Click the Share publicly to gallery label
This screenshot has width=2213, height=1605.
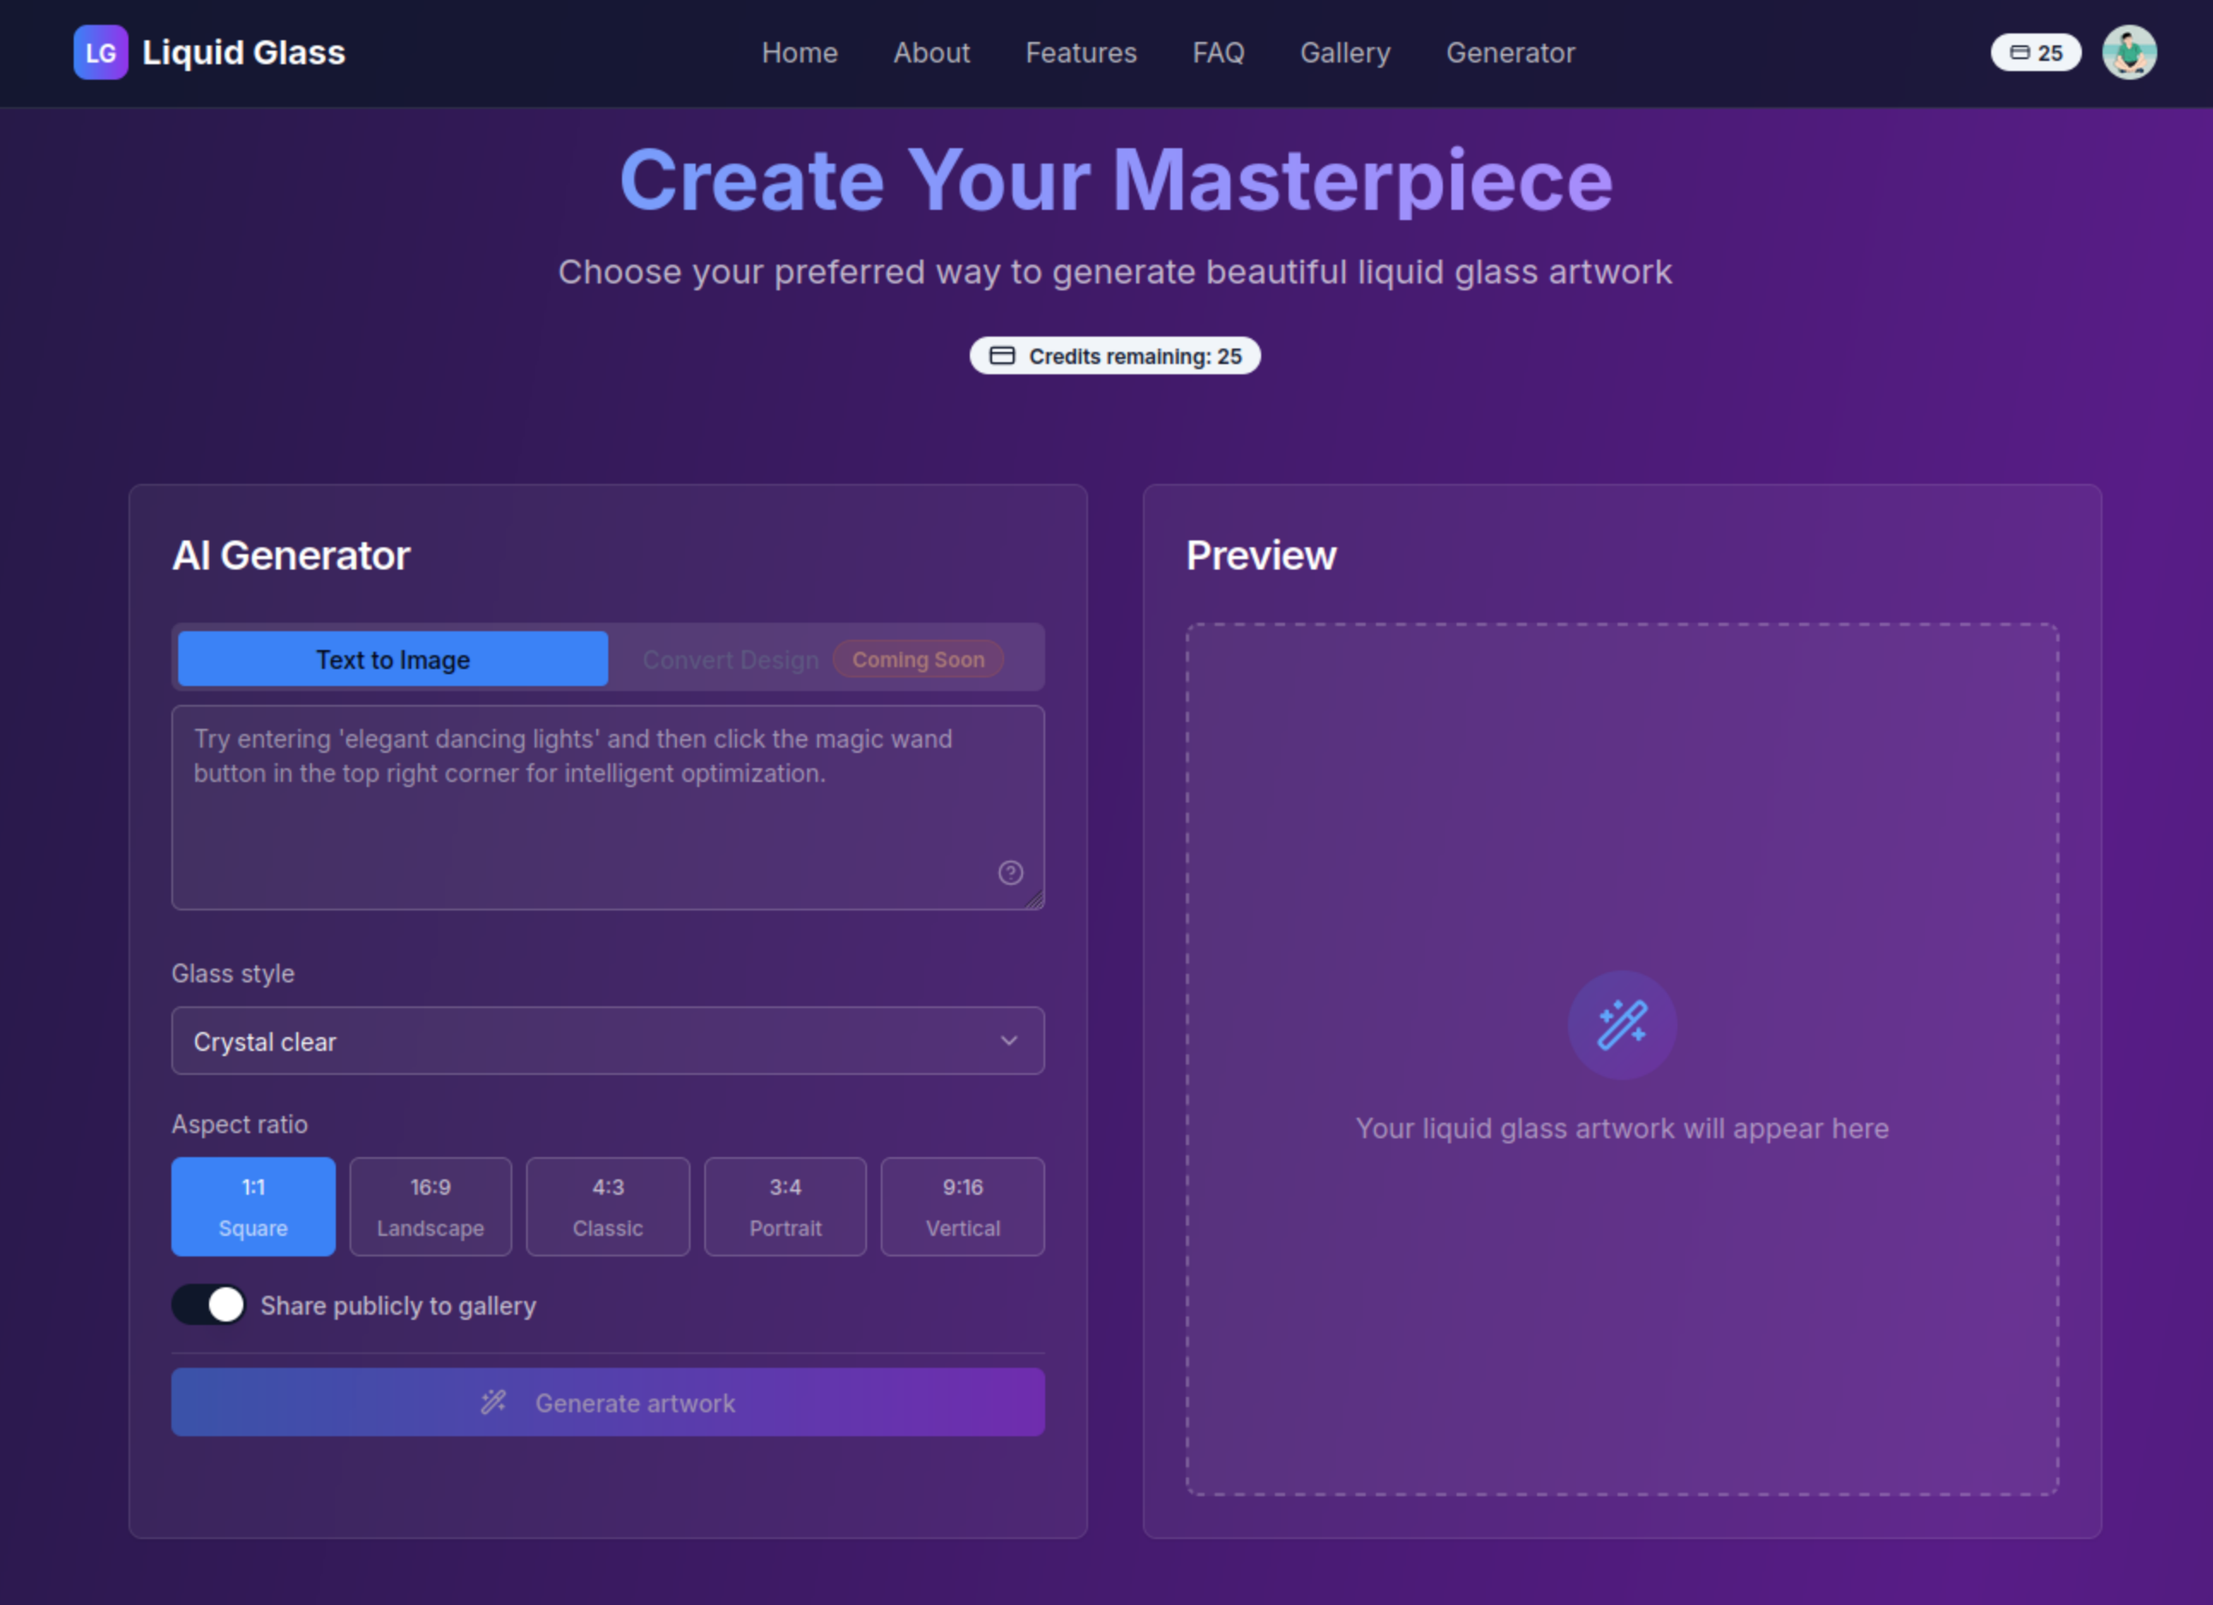398,1305
